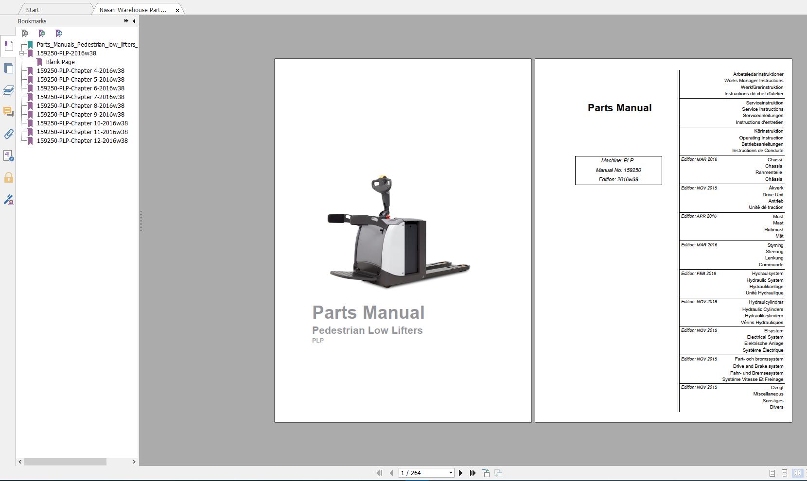Click the "Service Instructions" index entry

(763, 109)
